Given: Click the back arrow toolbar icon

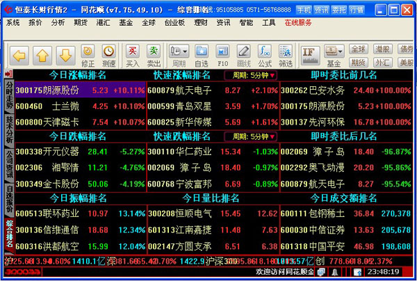Looking at the screenshot, I should click(x=19, y=56).
